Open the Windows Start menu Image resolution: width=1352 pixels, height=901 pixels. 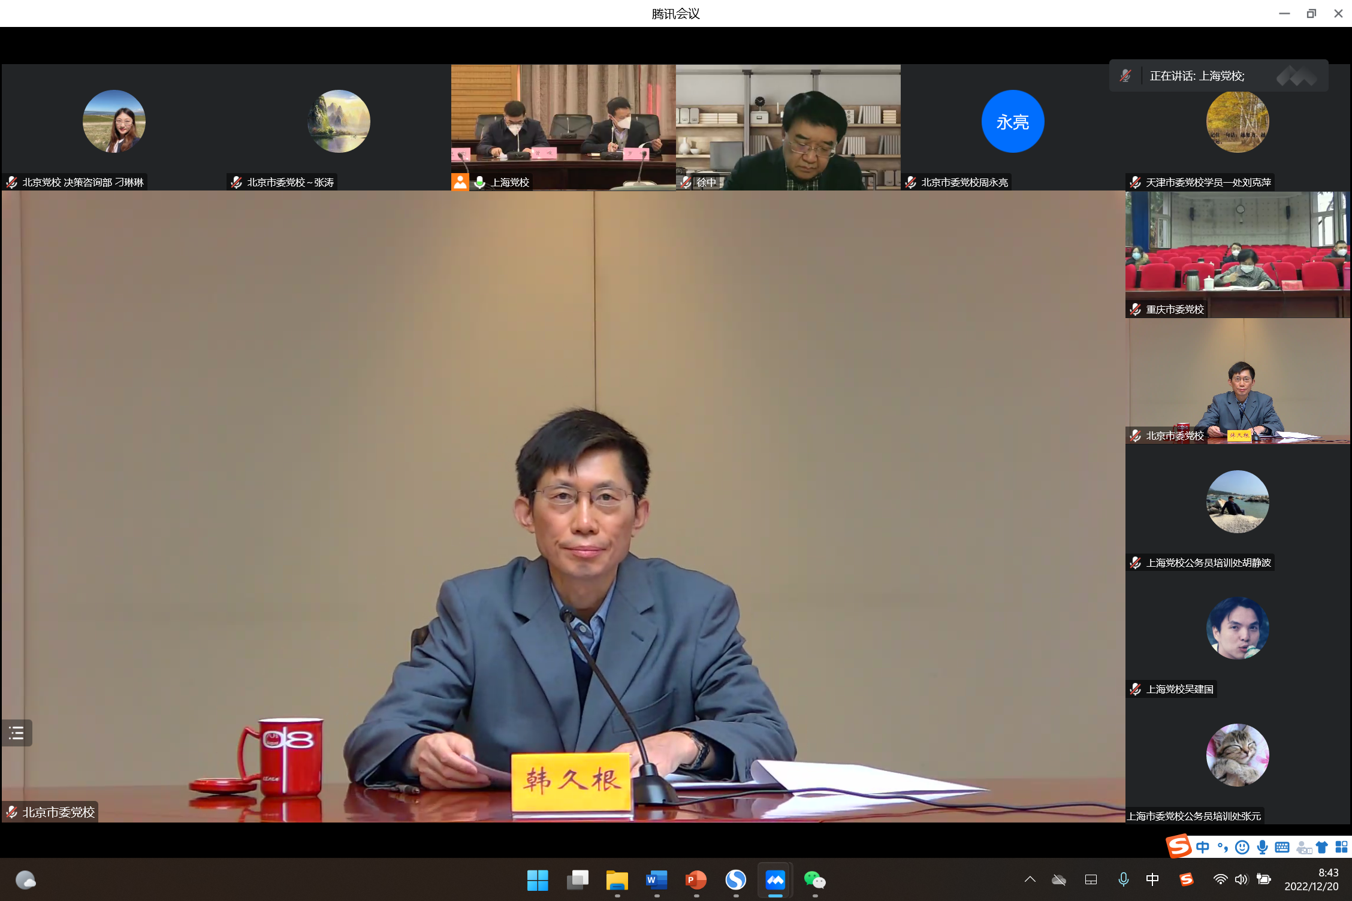coord(538,880)
